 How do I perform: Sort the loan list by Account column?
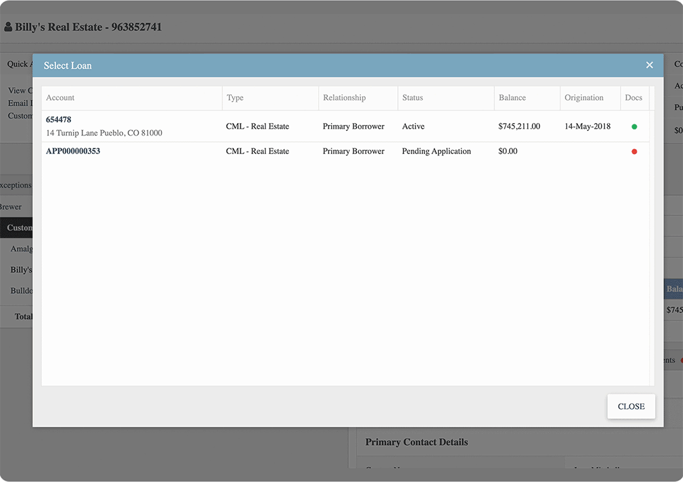click(60, 98)
